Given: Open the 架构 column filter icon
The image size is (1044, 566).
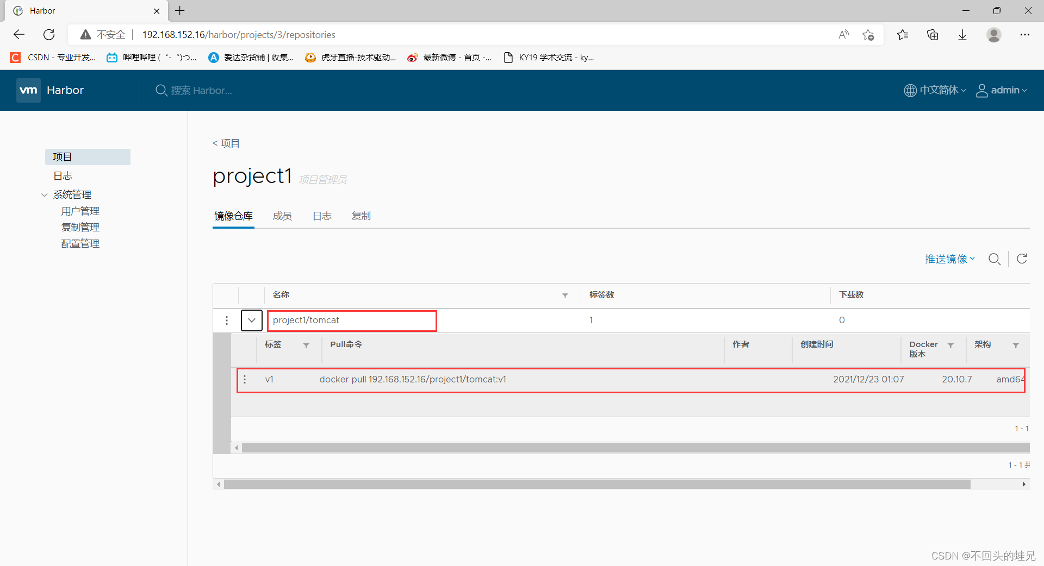Looking at the screenshot, I should [1016, 345].
